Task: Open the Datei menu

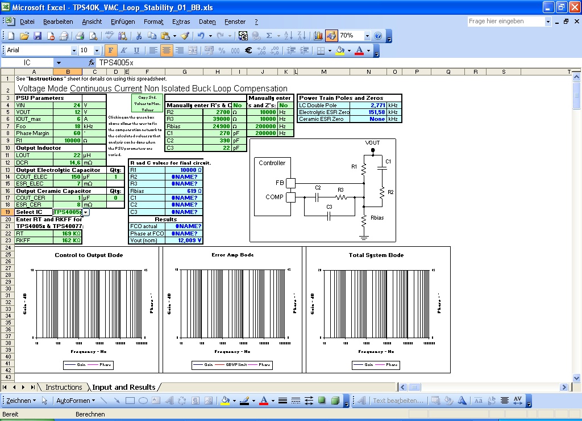Action: tap(27, 22)
